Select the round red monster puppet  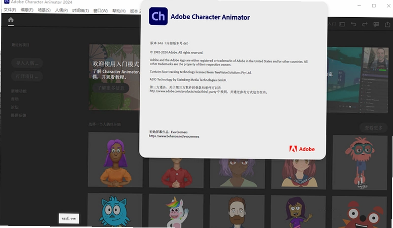360,212
